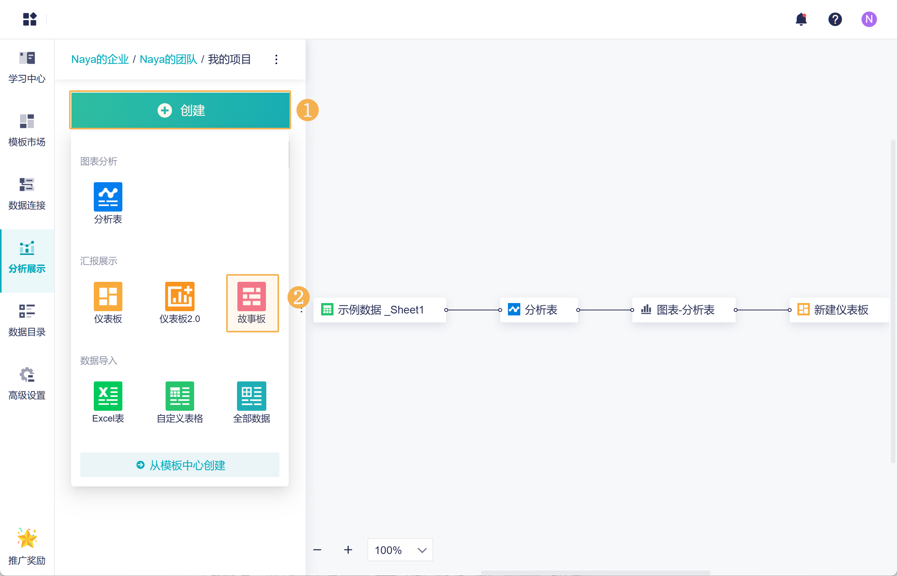Open the notifications bell
Viewport: 897px width, 576px height.
coord(801,19)
